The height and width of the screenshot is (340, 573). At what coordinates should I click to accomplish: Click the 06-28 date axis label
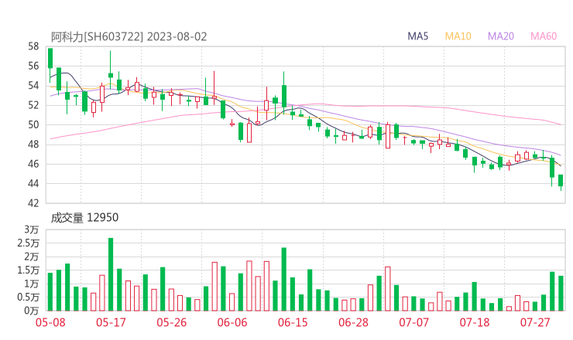click(x=353, y=322)
